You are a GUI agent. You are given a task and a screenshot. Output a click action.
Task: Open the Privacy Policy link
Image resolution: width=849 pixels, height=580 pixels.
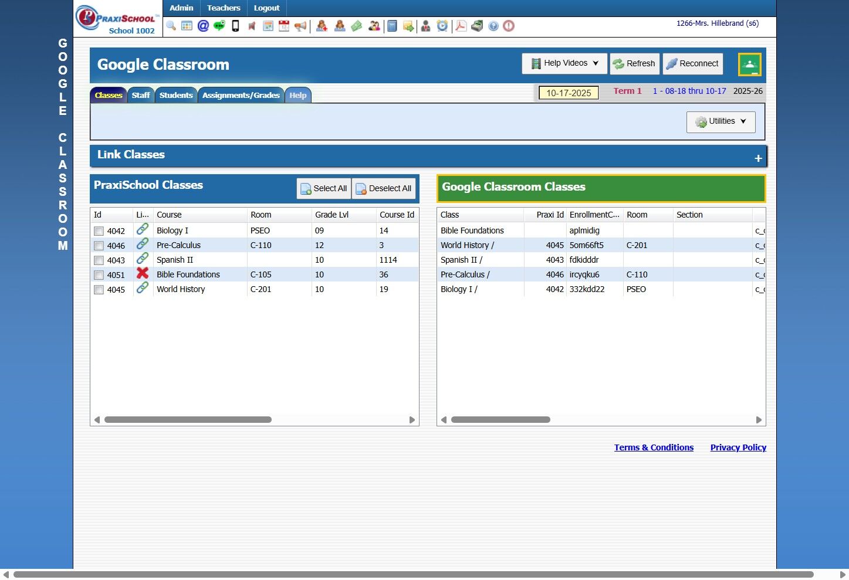coord(738,447)
